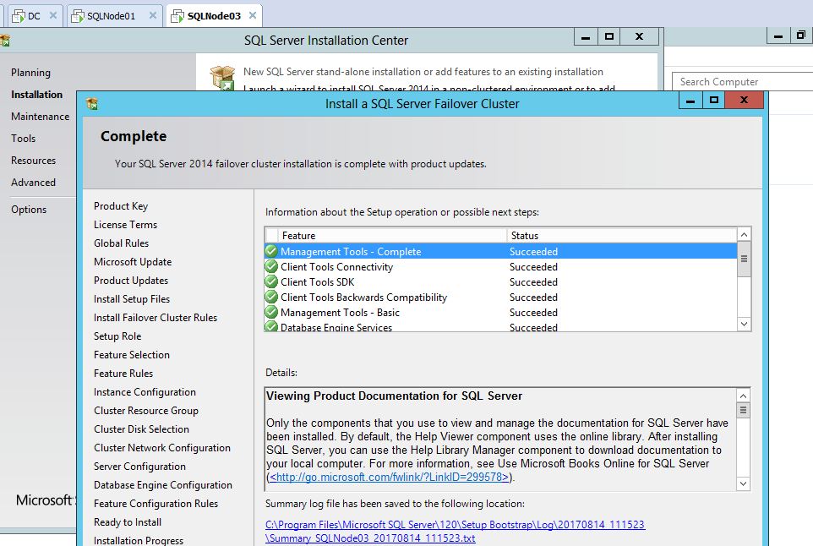Image resolution: width=813 pixels, height=546 pixels.
Task: Click the success icon next to Database Engine Services
Action: pos(270,326)
